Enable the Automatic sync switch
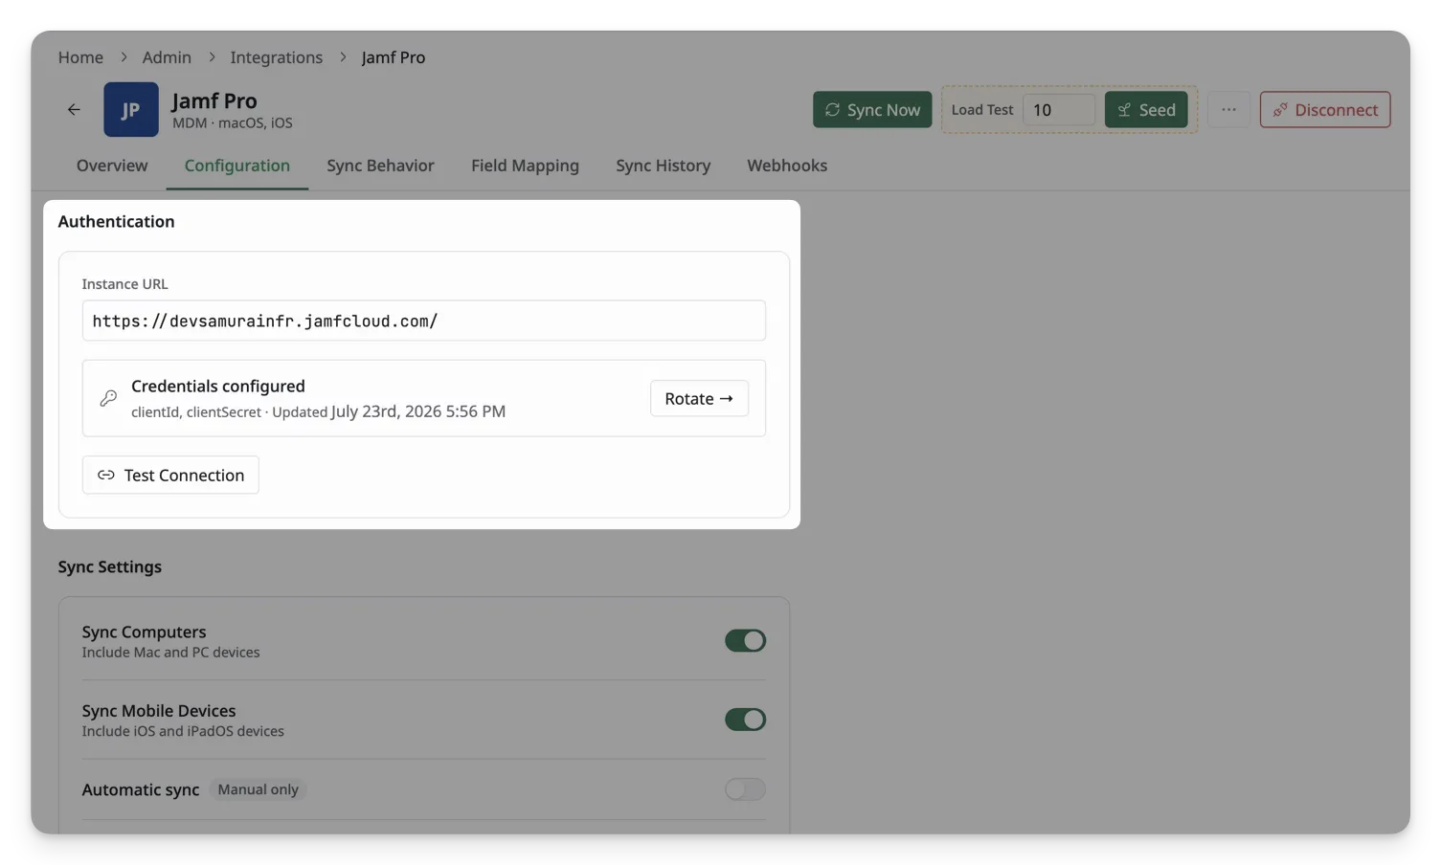The height and width of the screenshot is (865, 1441). pyautogui.click(x=745, y=789)
